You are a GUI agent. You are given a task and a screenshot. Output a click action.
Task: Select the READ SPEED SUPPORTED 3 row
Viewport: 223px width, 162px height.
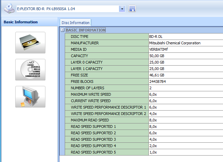144,139
